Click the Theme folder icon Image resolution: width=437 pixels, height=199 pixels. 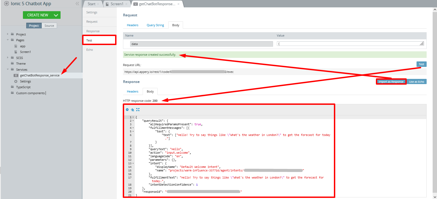tap(12, 63)
